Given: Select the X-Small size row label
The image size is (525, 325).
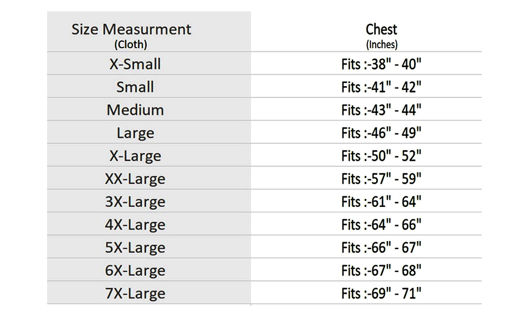Looking at the screenshot, I should [x=135, y=64].
